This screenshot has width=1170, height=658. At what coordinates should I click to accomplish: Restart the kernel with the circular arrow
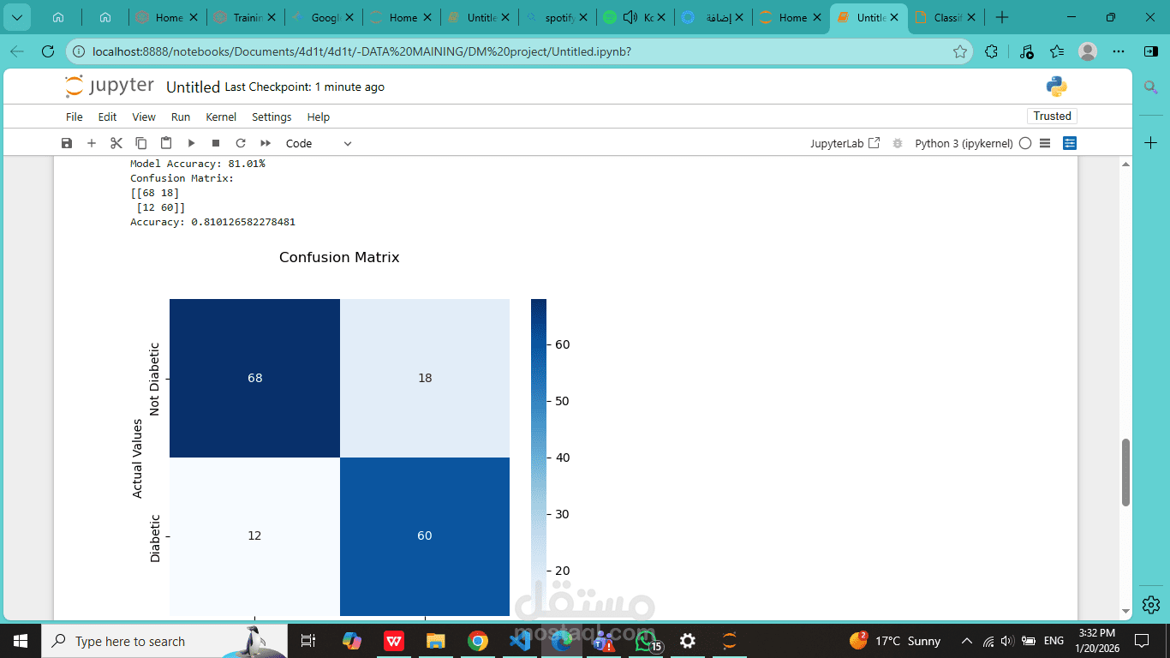click(241, 143)
